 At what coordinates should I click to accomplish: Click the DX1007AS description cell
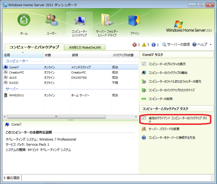tap(79, 78)
